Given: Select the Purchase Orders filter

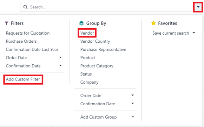Looking at the screenshot, I should [x=21, y=41].
